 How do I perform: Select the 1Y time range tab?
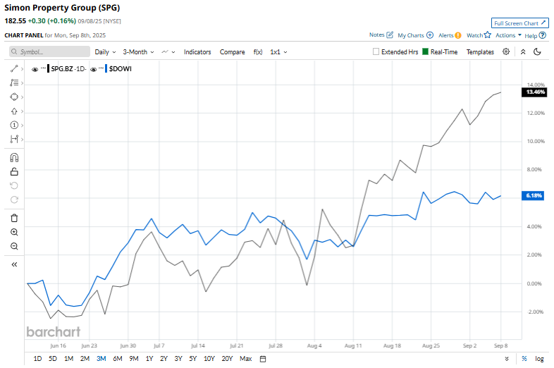coord(149,358)
